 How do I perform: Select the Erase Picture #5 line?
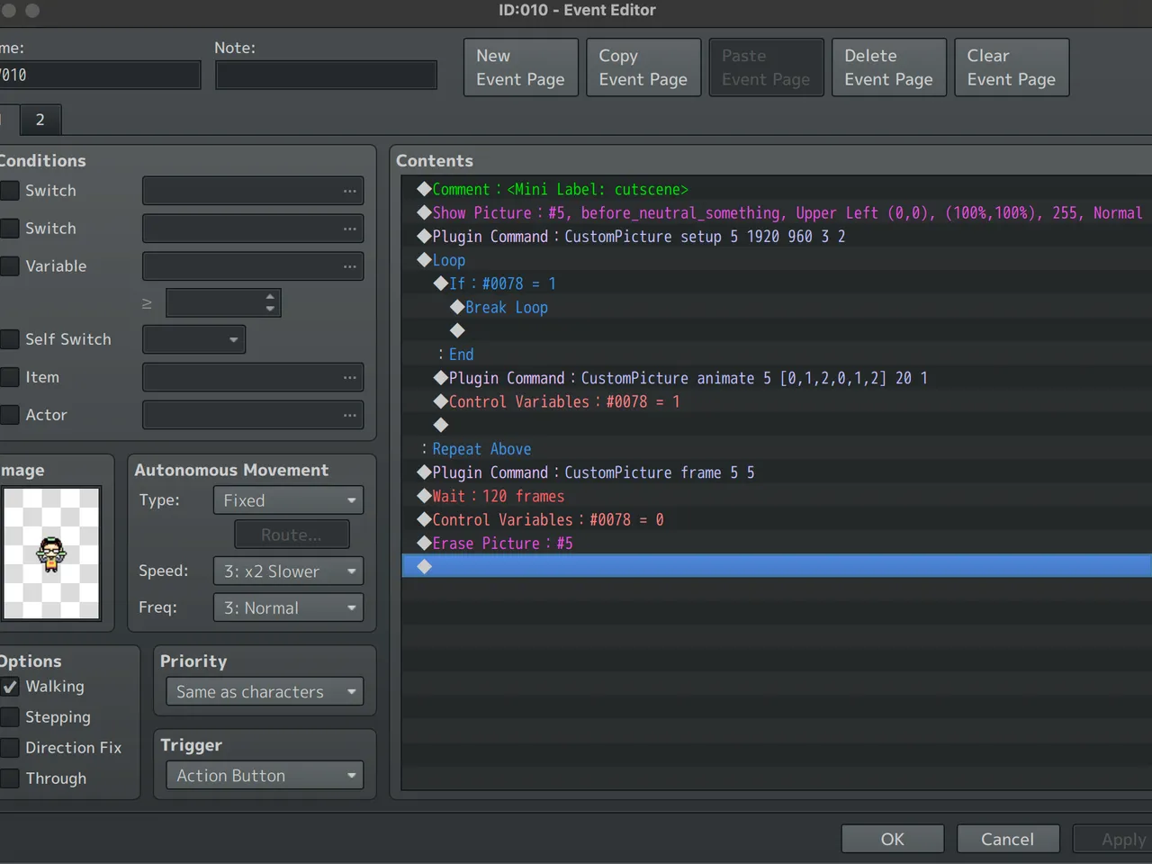point(777,543)
